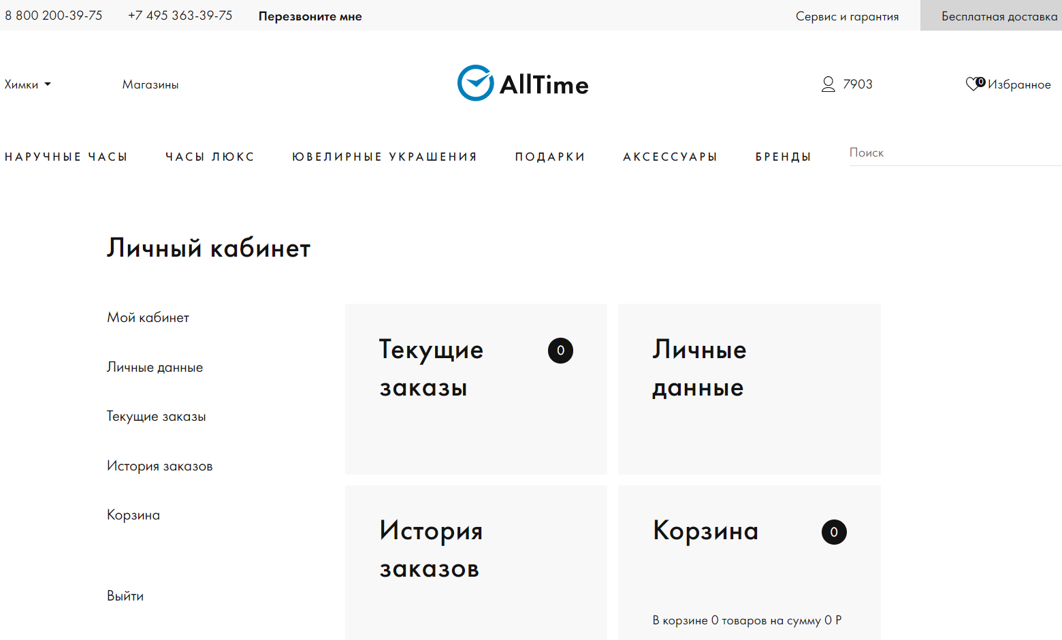Open the Личные данные card
The image size is (1062, 640).
coord(750,389)
